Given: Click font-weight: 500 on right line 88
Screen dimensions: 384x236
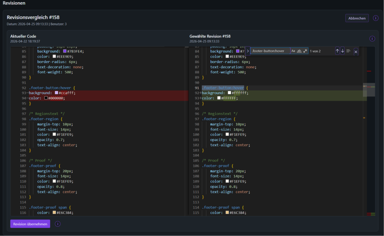Looking at the screenshot, I should tap(228, 72).
